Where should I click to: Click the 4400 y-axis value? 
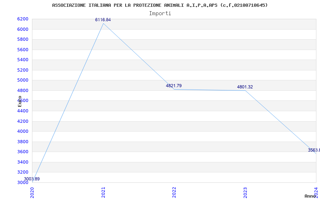coord(23,111)
